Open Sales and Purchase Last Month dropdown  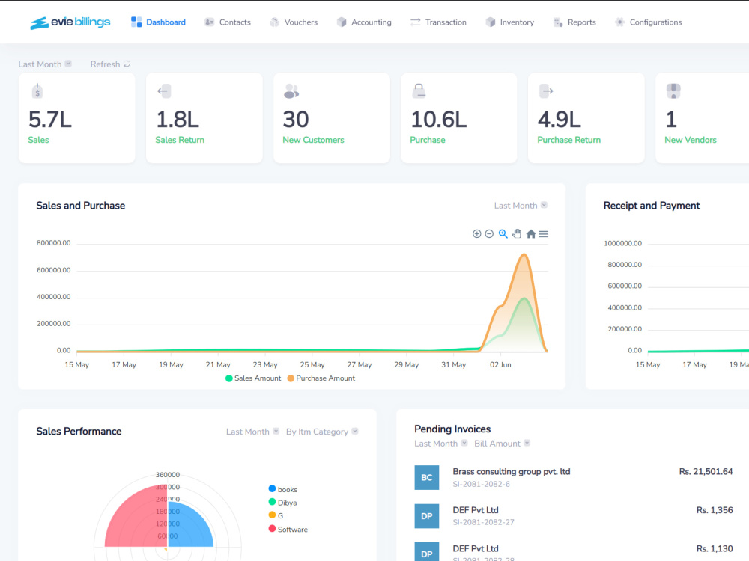pyautogui.click(x=521, y=206)
